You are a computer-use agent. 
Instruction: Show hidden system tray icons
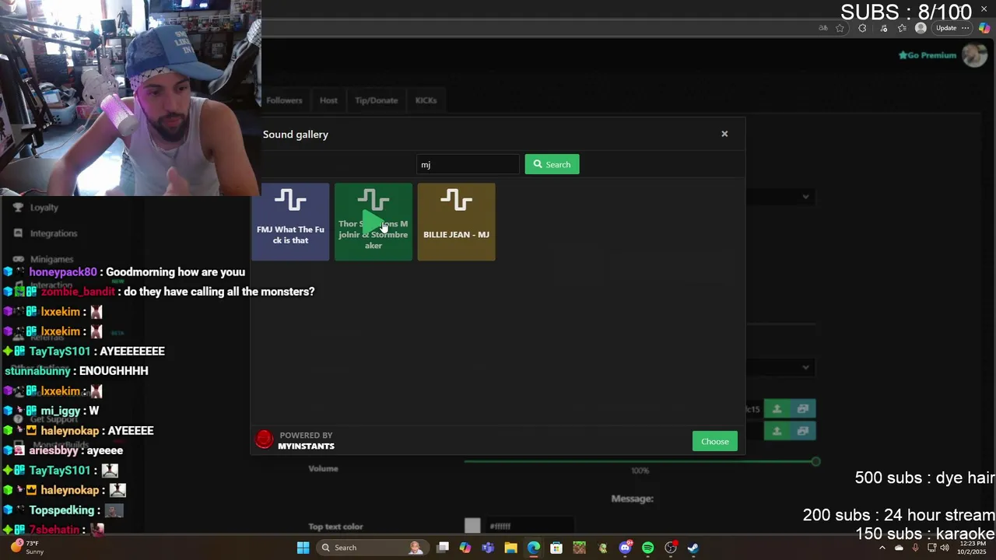[882, 548]
